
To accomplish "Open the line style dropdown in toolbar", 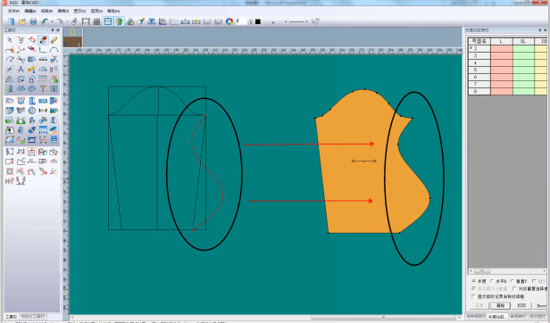I will click(x=306, y=21).
